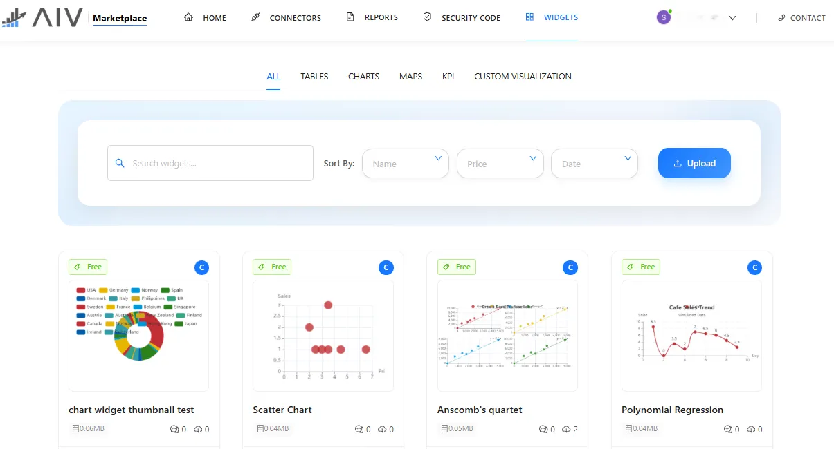Click the download icon on chart widget thumbnail test
The height and width of the screenshot is (449, 834).
pyautogui.click(x=198, y=430)
